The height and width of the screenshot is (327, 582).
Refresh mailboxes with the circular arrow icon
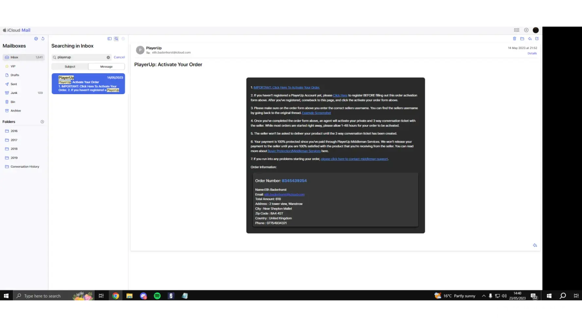tap(43, 39)
